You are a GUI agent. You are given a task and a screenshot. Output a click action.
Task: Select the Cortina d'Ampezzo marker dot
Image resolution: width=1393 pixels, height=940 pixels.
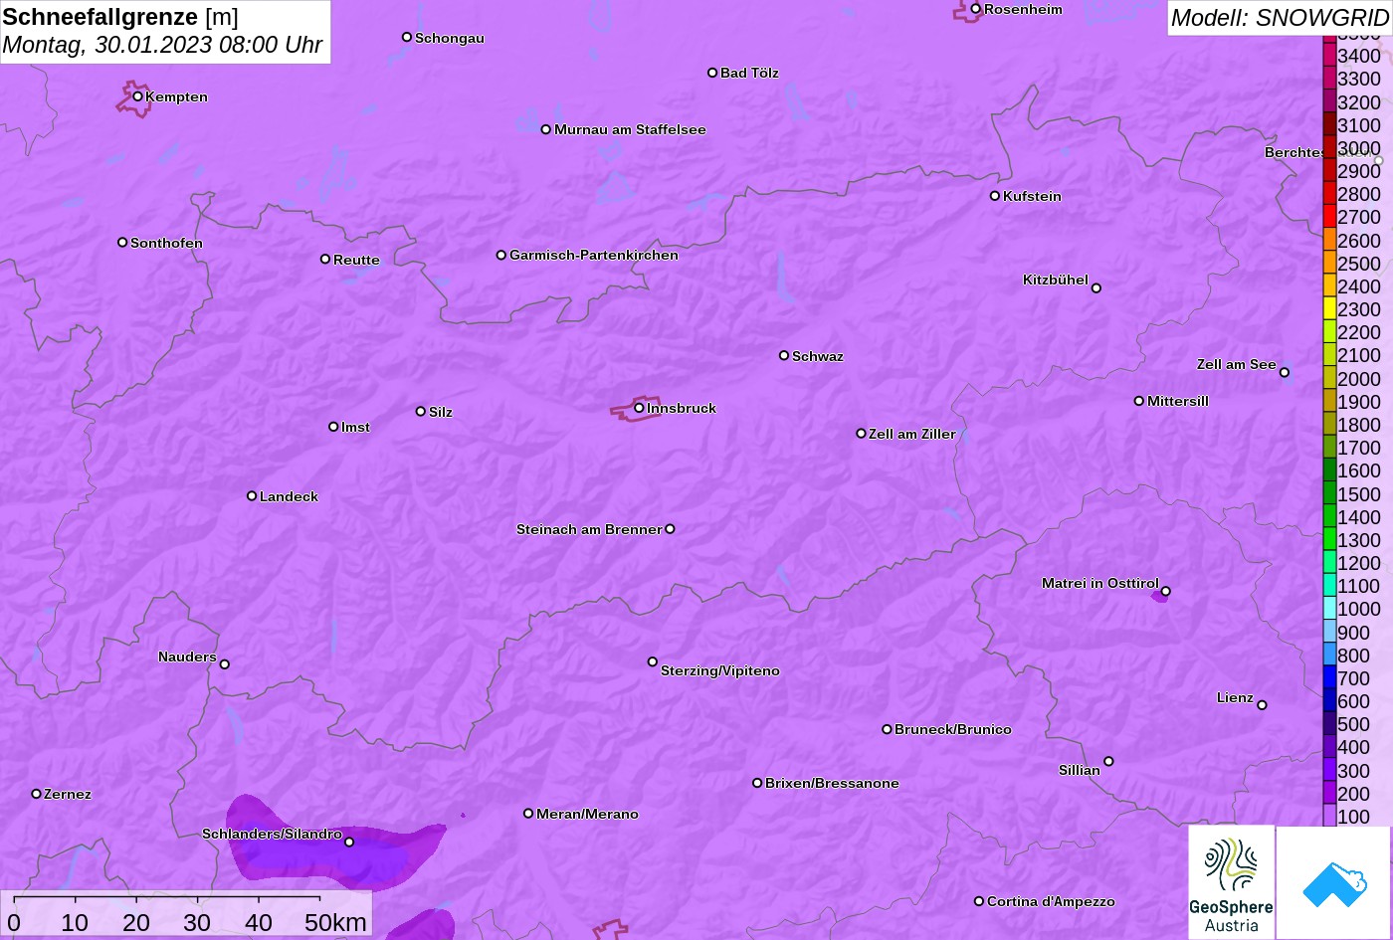[978, 901]
